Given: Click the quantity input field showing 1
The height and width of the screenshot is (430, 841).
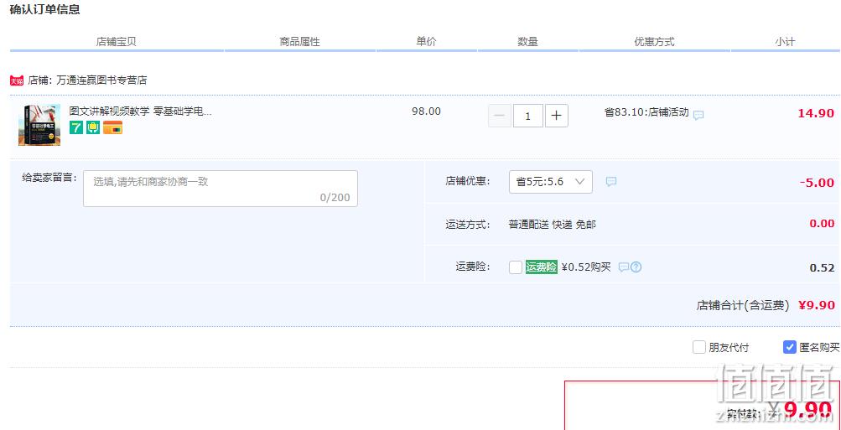Looking at the screenshot, I should point(527,116).
